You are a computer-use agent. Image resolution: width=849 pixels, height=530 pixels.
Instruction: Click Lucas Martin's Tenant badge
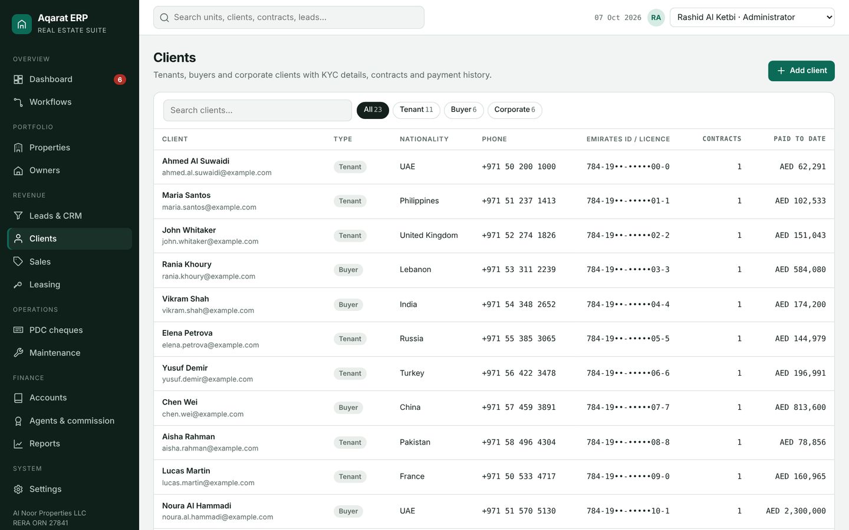click(x=350, y=476)
